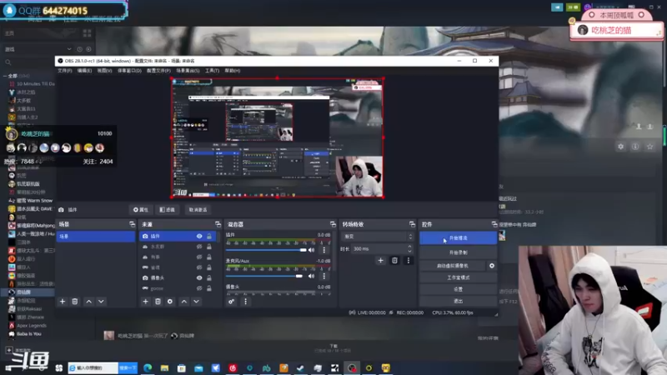
Task: Show the third source in Sources list
Action: click(199, 257)
